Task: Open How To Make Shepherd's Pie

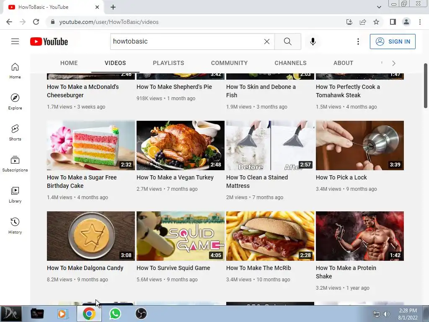Action: 174,87
